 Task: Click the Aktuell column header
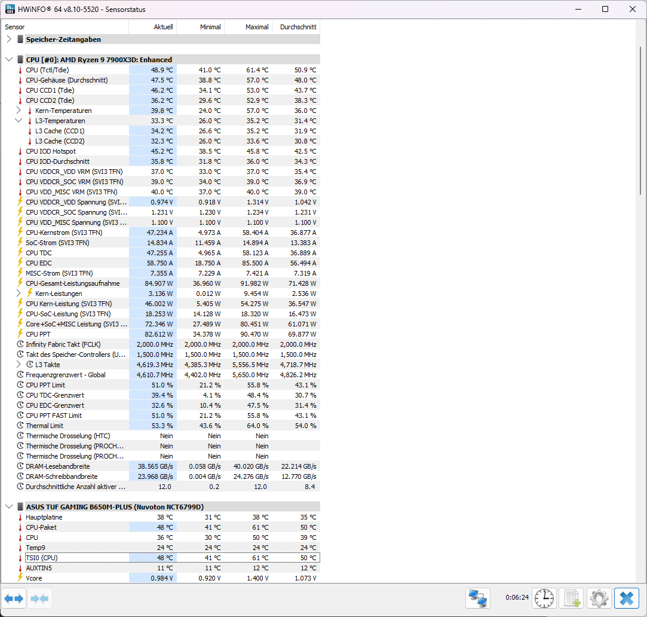pos(153,27)
